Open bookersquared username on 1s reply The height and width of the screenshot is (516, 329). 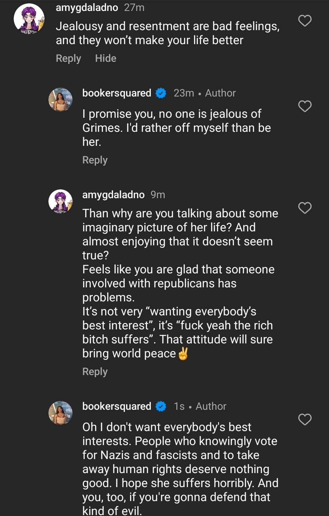click(x=117, y=406)
